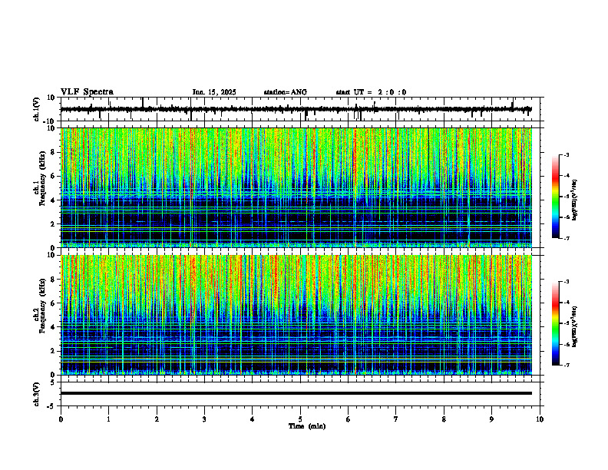Click the "8" kHz tick on ch.1 spectrogram
The width and height of the screenshot is (608, 470).
[x=54, y=152]
